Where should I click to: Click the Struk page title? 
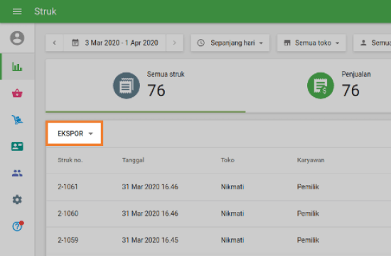coord(45,11)
